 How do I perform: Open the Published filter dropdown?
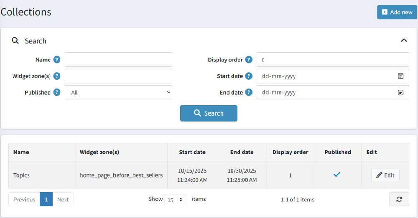[118, 93]
